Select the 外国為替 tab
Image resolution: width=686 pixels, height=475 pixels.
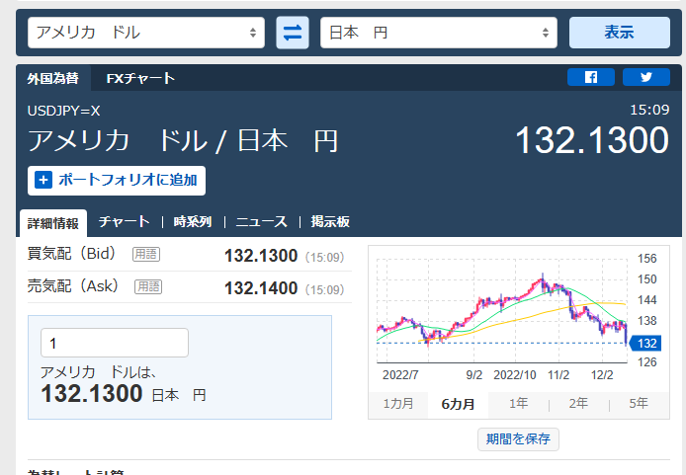tap(53, 78)
